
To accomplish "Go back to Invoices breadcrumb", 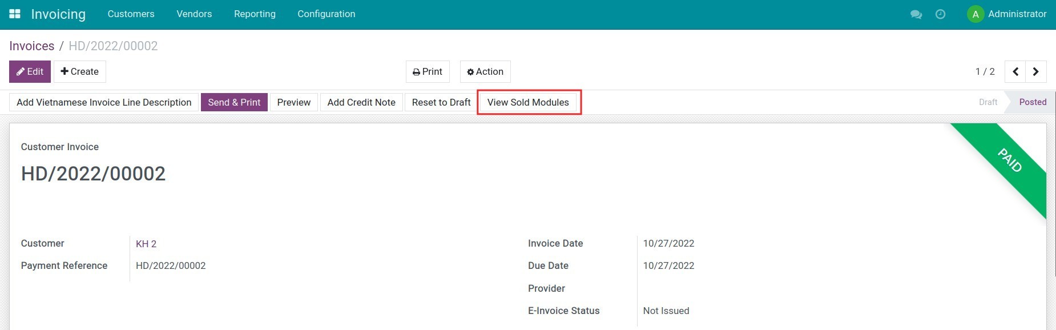I will [x=32, y=46].
